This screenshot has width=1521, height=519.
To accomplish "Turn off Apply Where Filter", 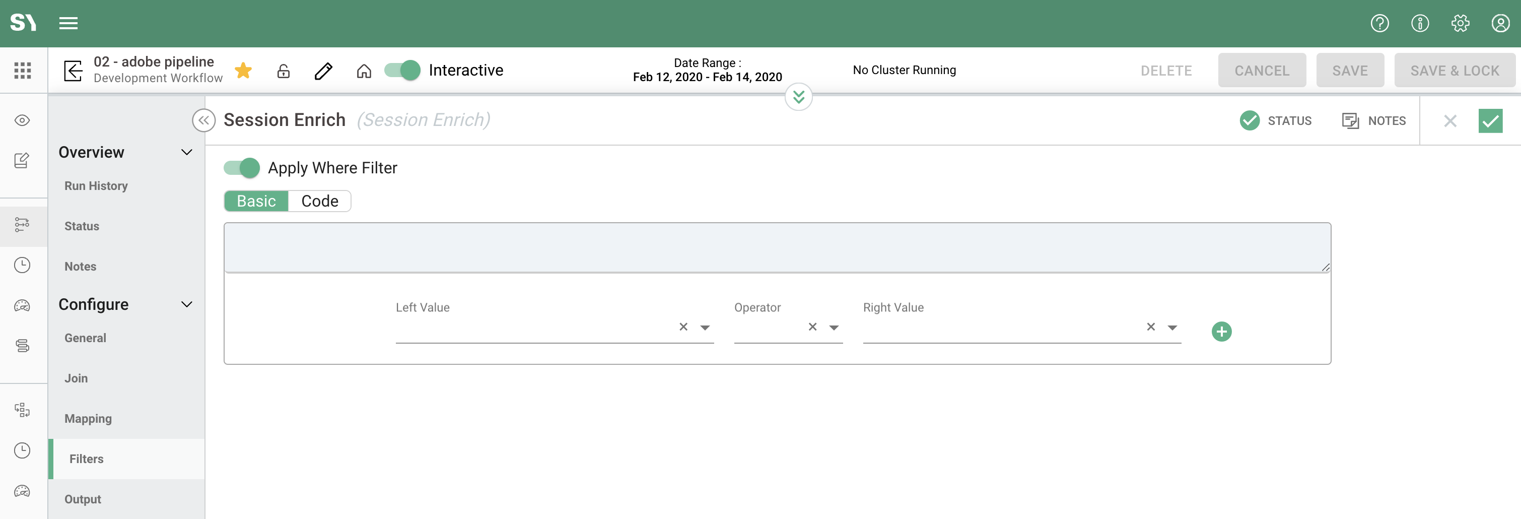I will tap(241, 168).
